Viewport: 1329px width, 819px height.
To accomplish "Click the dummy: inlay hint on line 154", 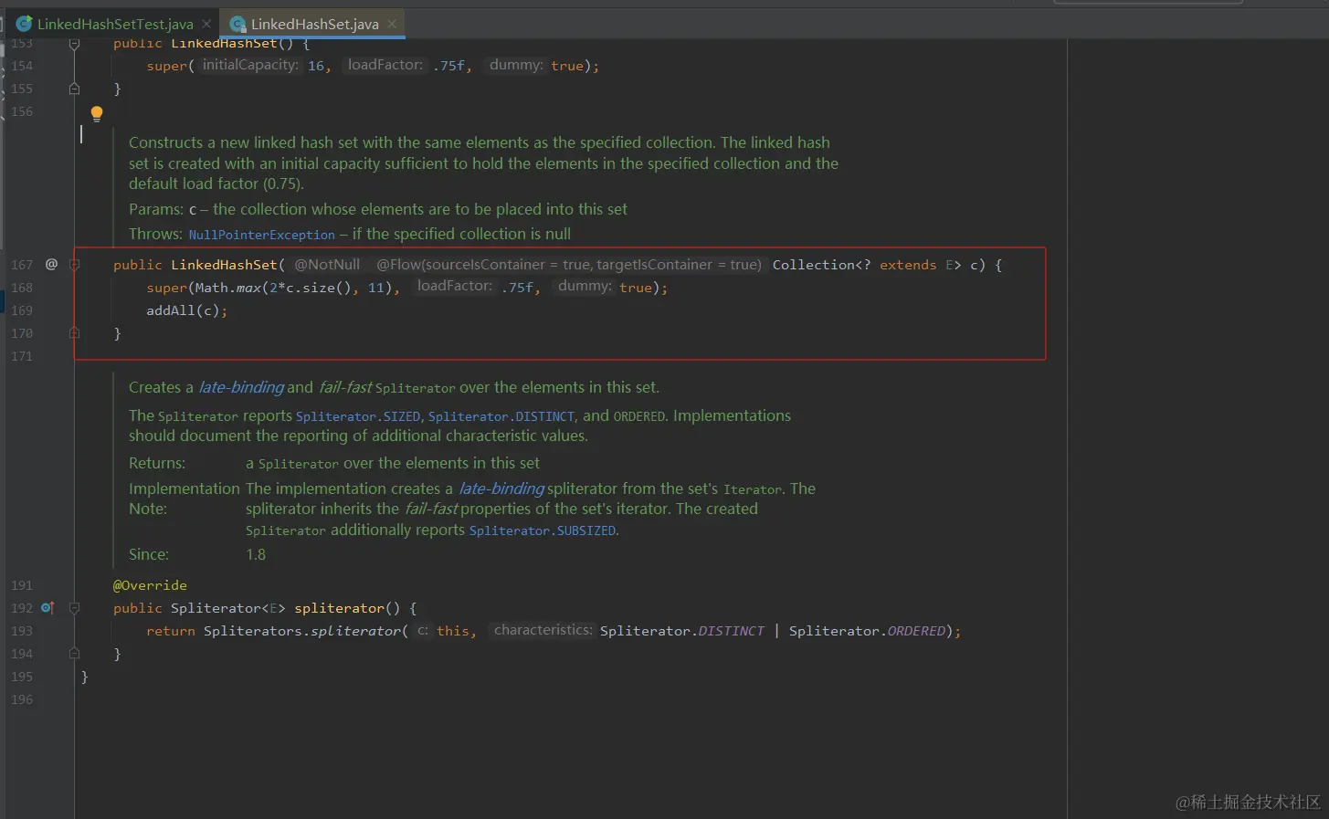I will pyautogui.click(x=516, y=65).
